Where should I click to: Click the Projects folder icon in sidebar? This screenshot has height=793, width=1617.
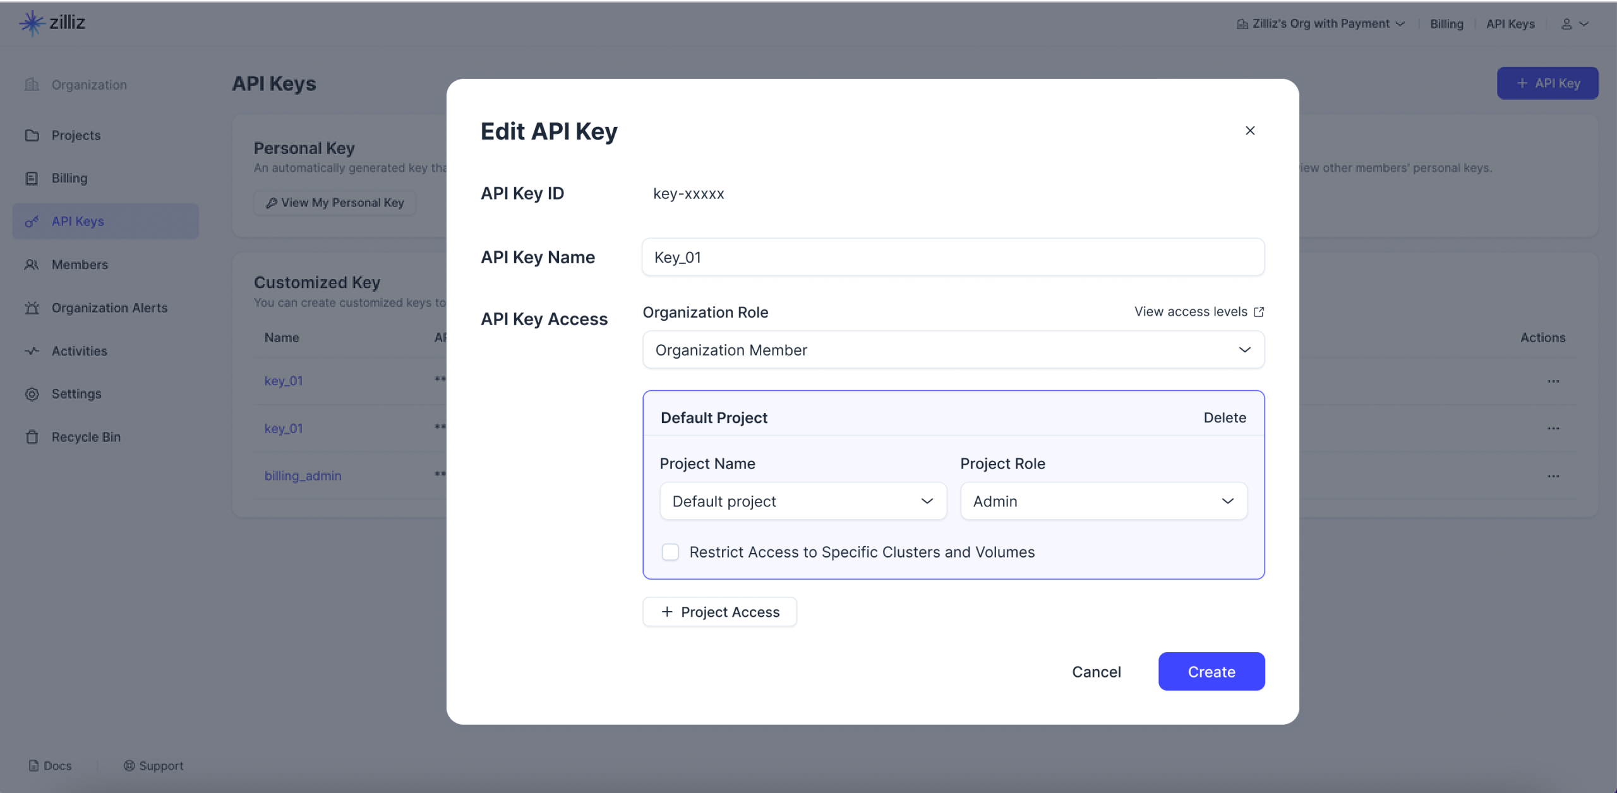32,135
